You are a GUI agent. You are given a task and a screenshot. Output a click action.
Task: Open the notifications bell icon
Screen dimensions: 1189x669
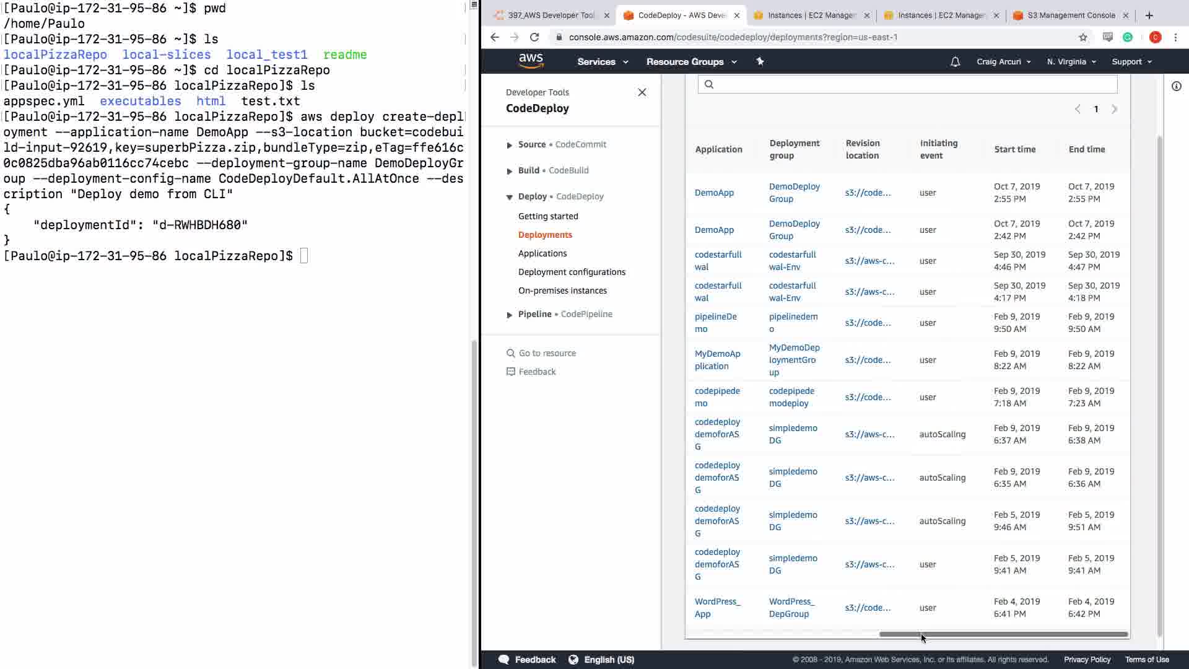pos(955,62)
